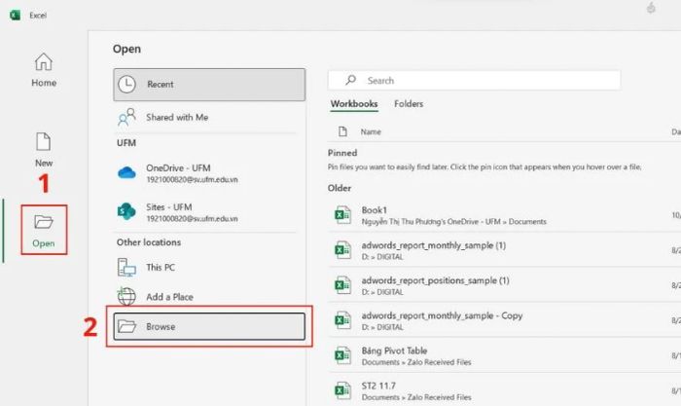Open the ST2 11.7 workbook
The image size is (681, 406).
[504, 390]
